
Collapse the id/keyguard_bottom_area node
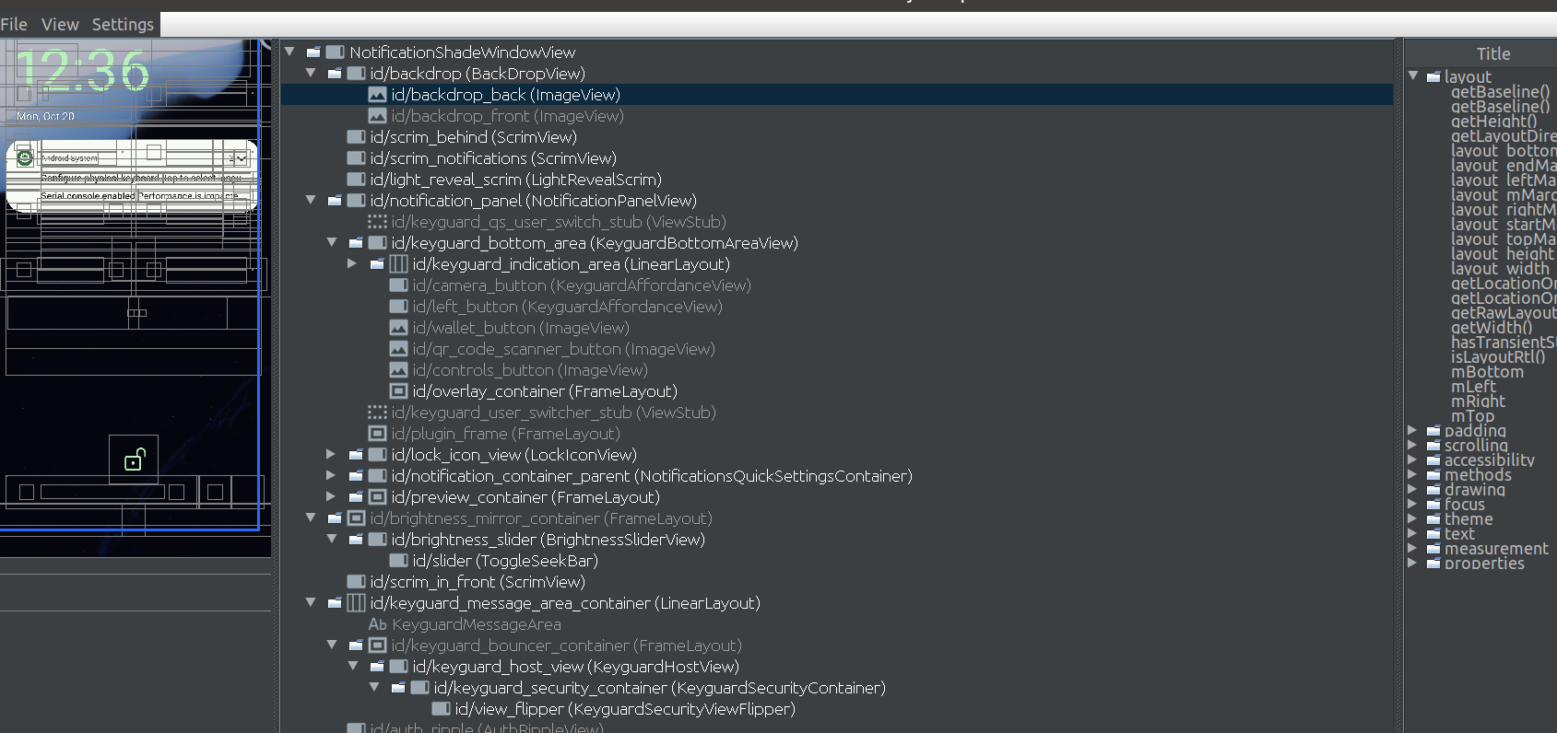point(332,242)
